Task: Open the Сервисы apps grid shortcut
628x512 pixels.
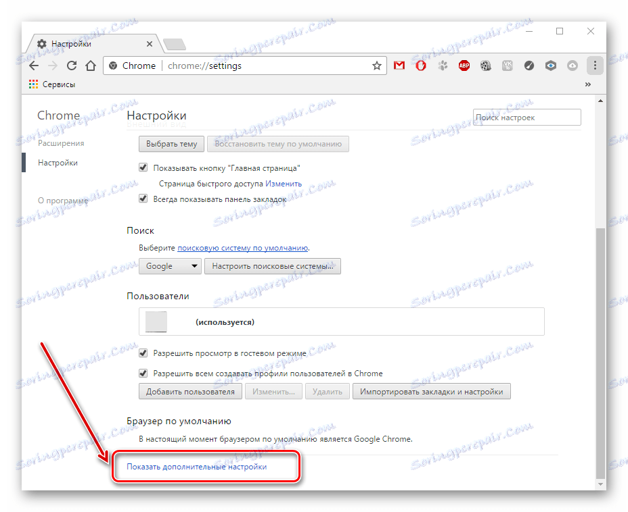Action: tap(52, 84)
